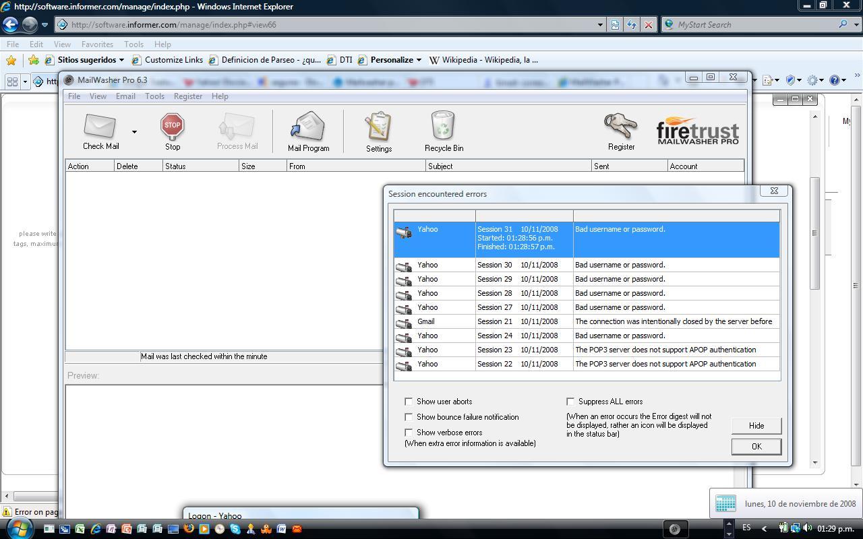
Task: Click Internet Explorer's Forward arrow button
Action: (x=30, y=25)
